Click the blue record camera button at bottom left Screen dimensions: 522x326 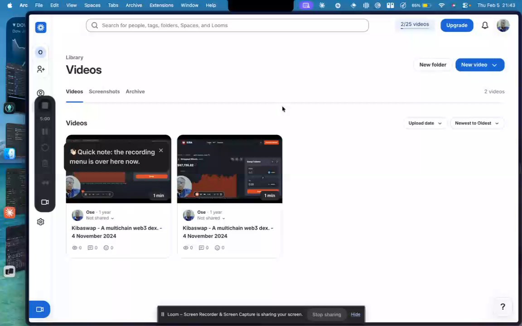pos(39,309)
